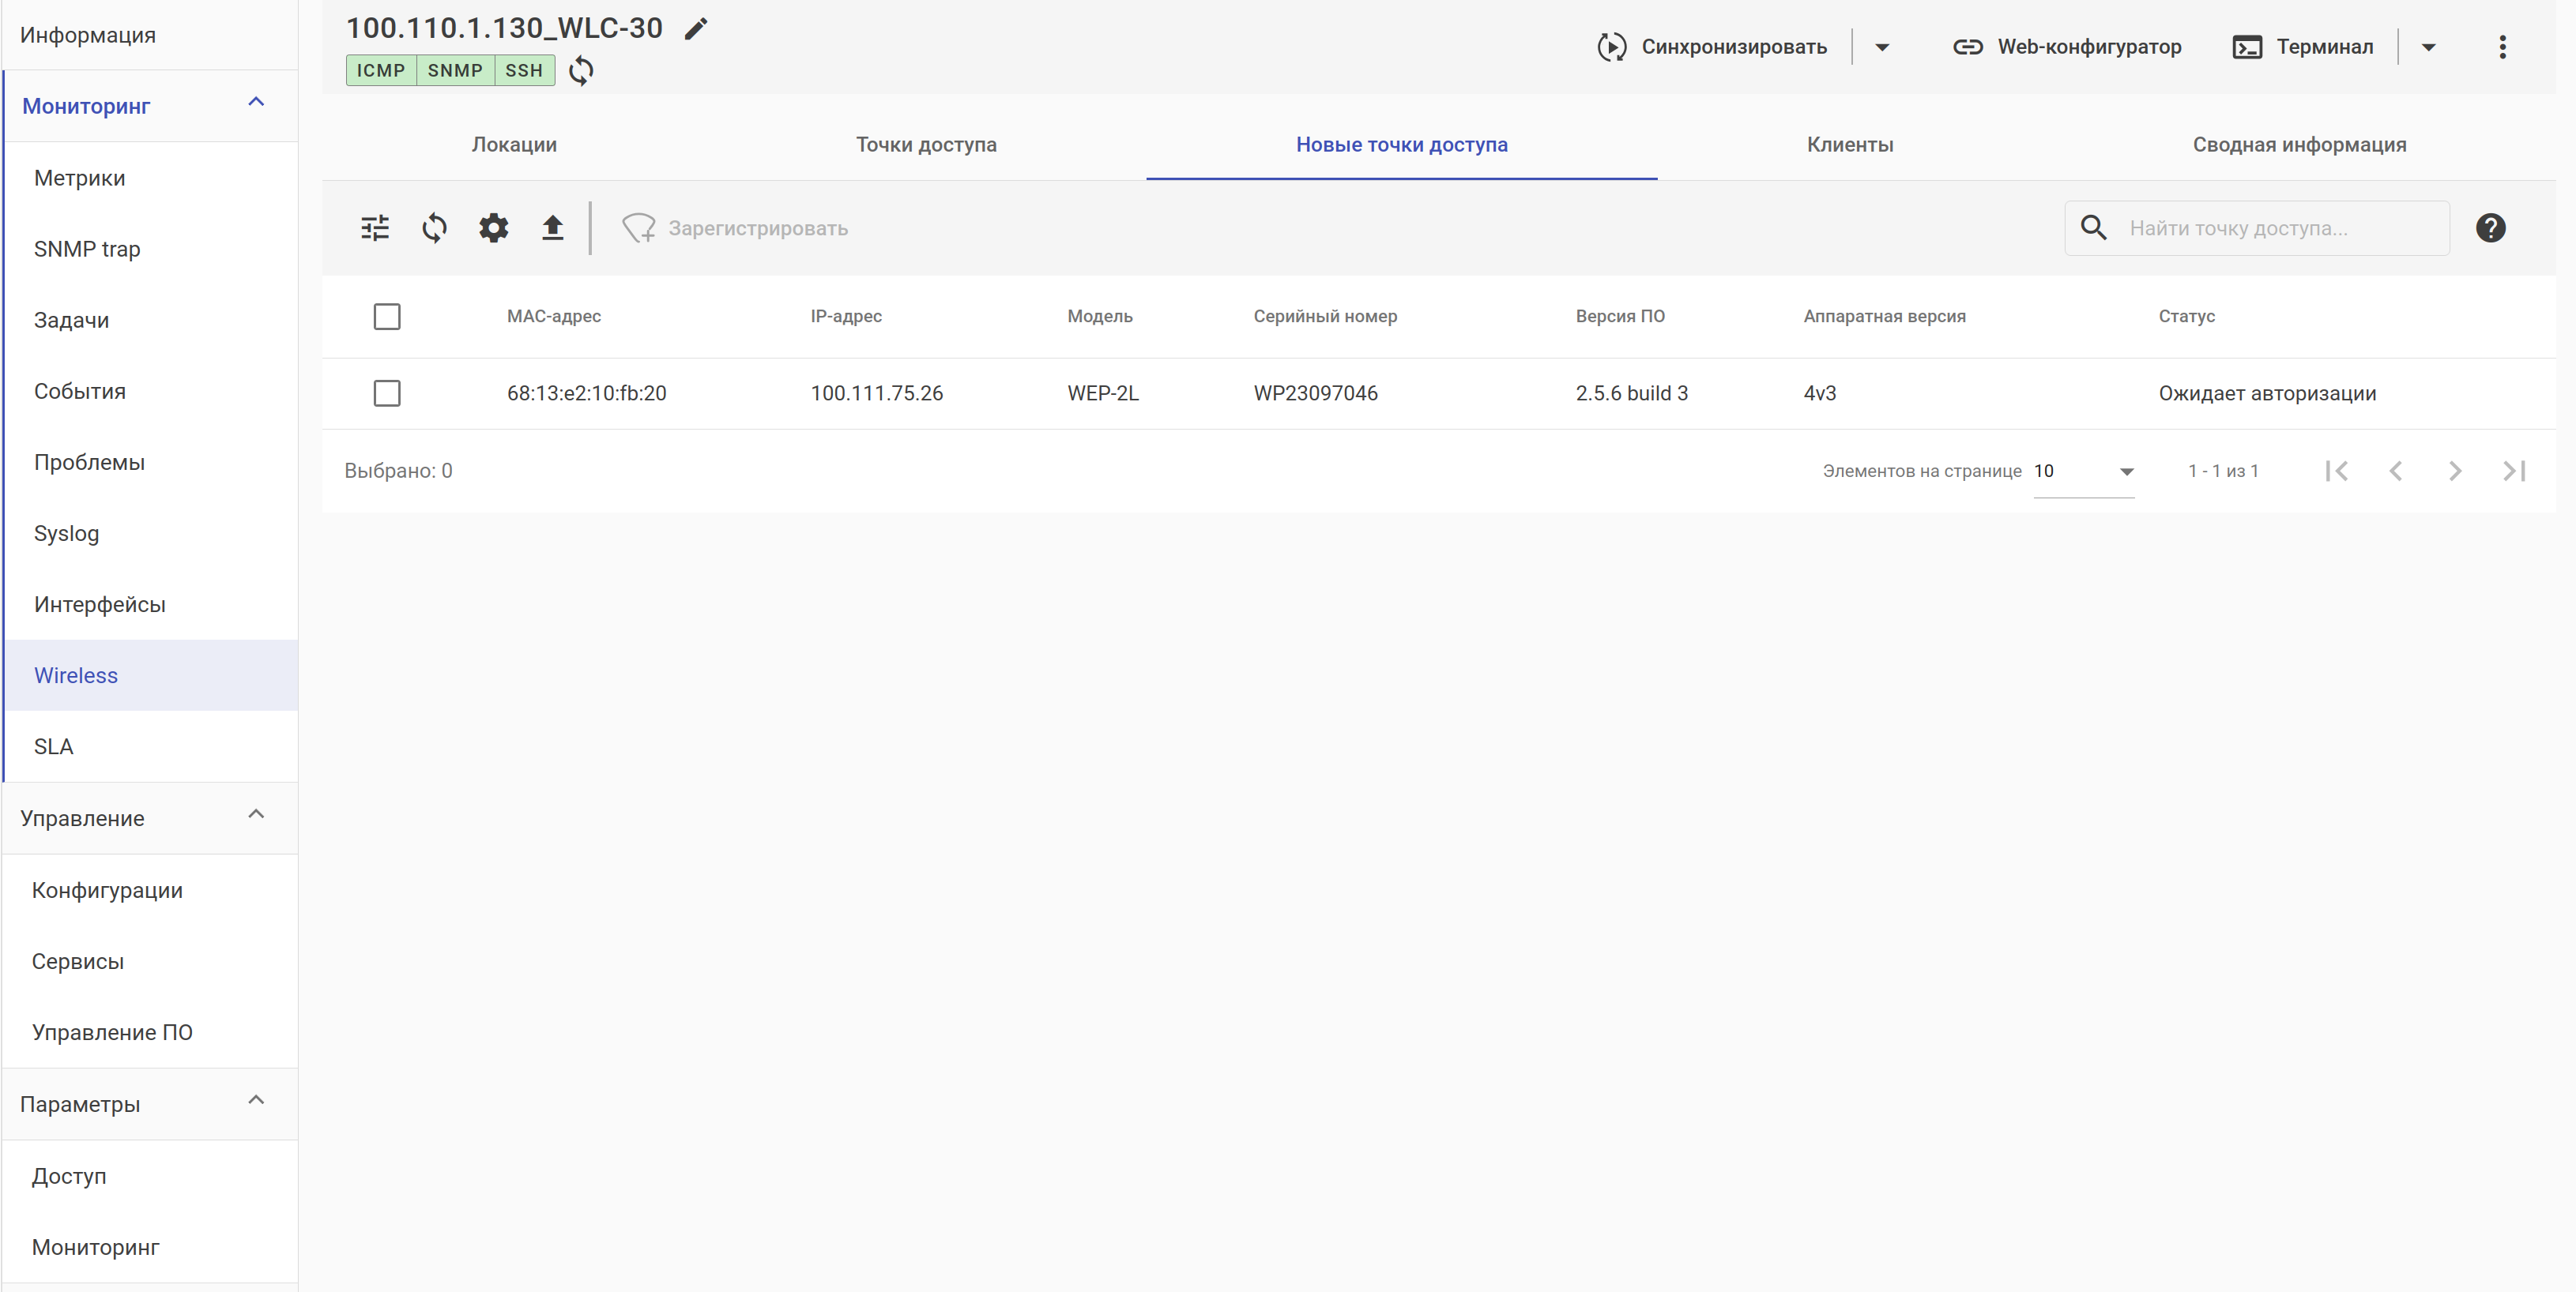
Task: Click the pencil icon to edit device name
Action: (x=696, y=29)
